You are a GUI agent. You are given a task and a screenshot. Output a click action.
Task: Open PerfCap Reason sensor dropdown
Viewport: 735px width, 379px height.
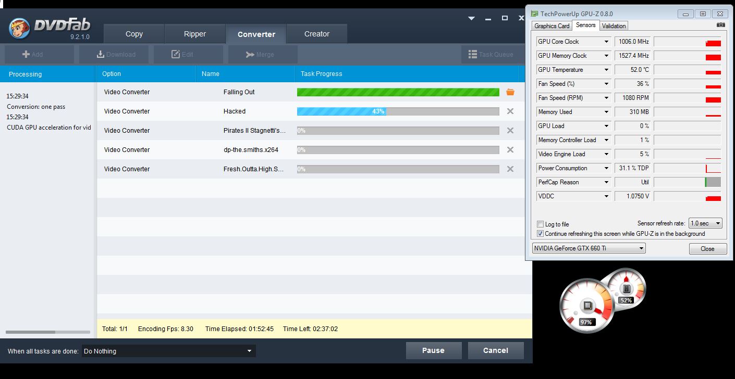pyautogui.click(x=606, y=182)
